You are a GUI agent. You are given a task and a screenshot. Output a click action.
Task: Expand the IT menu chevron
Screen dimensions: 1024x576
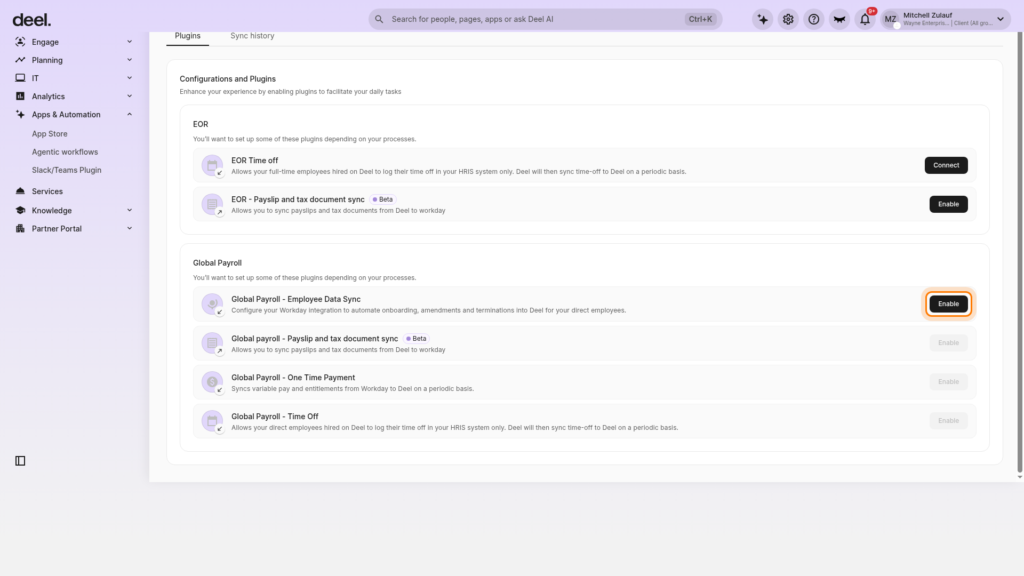[130, 78]
